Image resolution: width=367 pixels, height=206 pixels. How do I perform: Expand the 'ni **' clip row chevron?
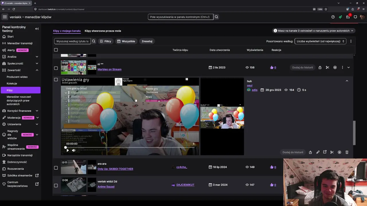click(x=348, y=68)
